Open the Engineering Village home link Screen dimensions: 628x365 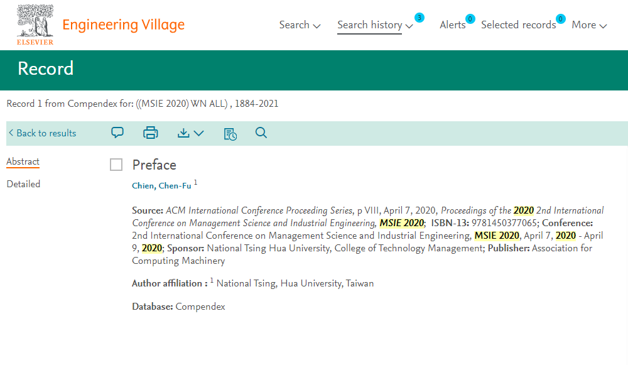(x=123, y=25)
